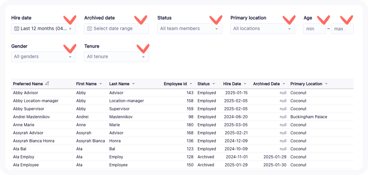Open the Archived Date column menu

pyautogui.click(x=284, y=84)
